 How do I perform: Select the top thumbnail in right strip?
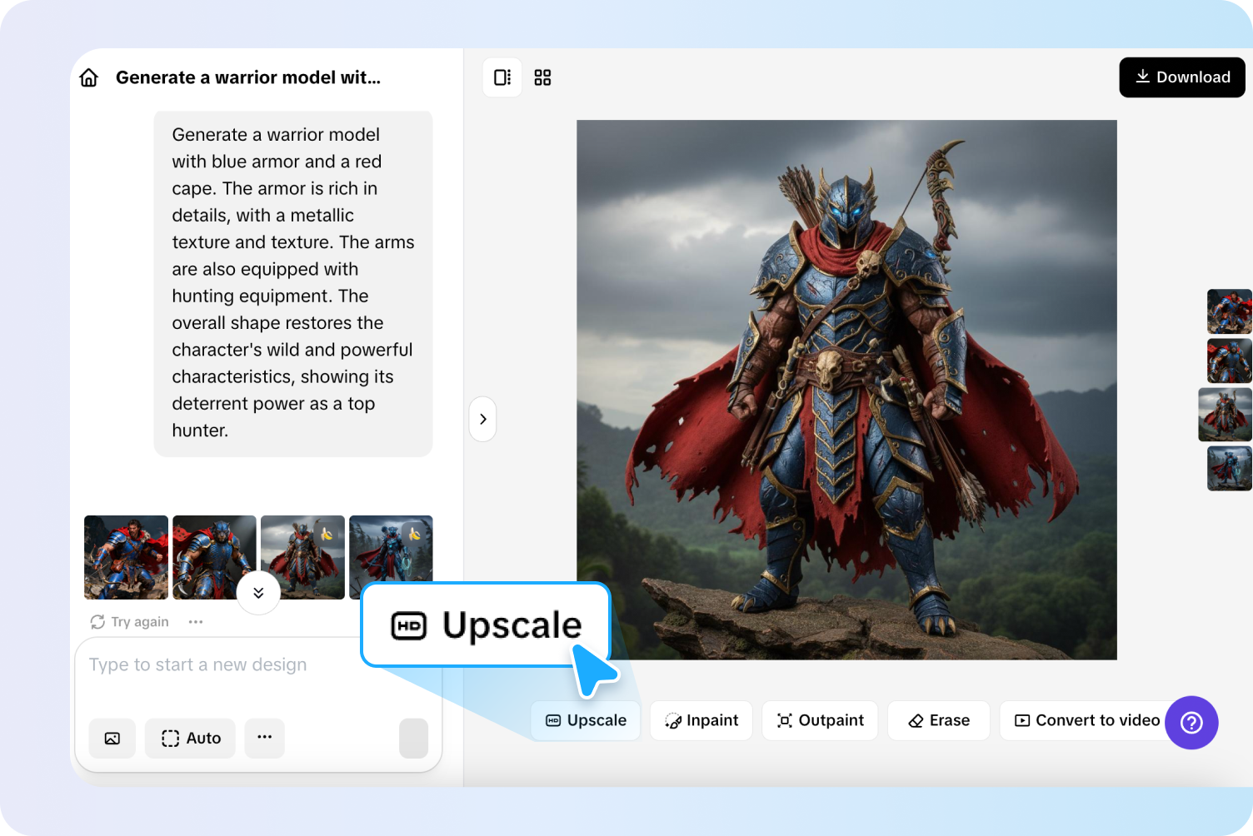[1229, 311]
